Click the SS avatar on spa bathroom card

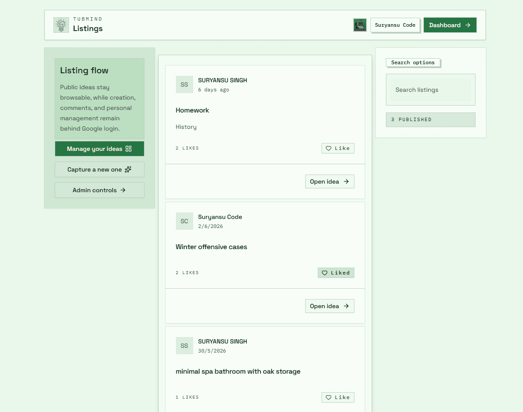[x=185, y=346]
